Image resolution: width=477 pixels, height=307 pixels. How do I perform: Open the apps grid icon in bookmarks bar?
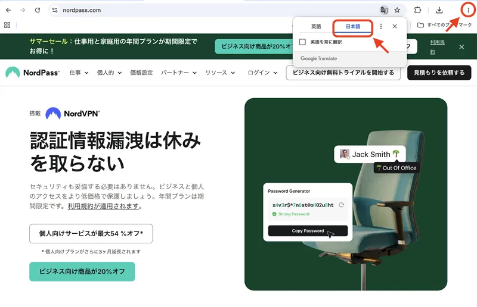(x=7, y=25)
